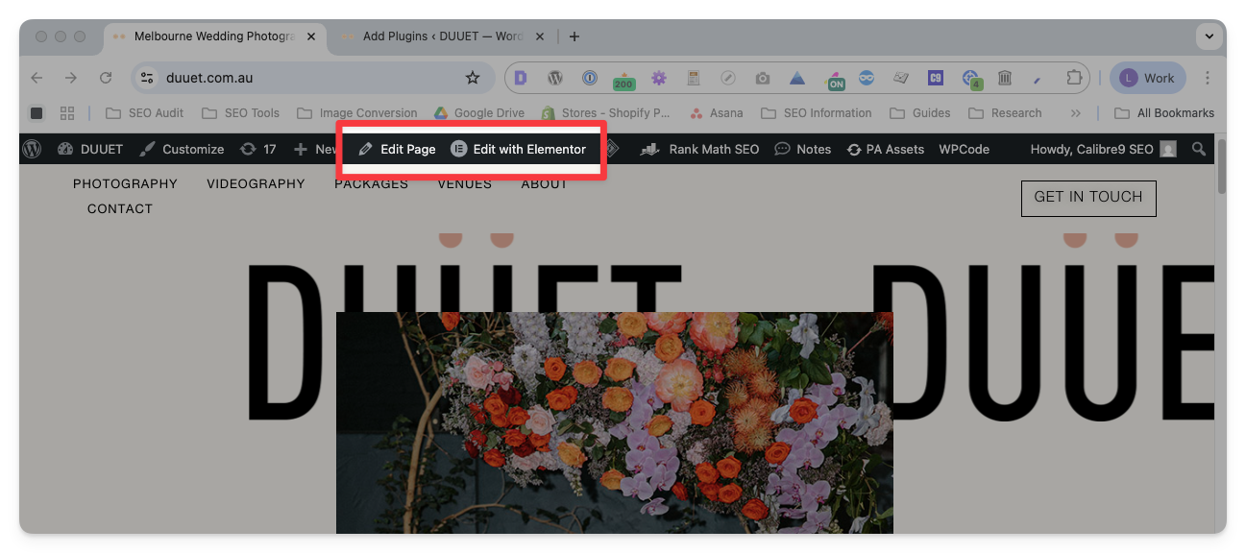The height and width of the screenshot is (553, 1246).
Task: Open the Chrome three-dot menu
Action: 1208,78
